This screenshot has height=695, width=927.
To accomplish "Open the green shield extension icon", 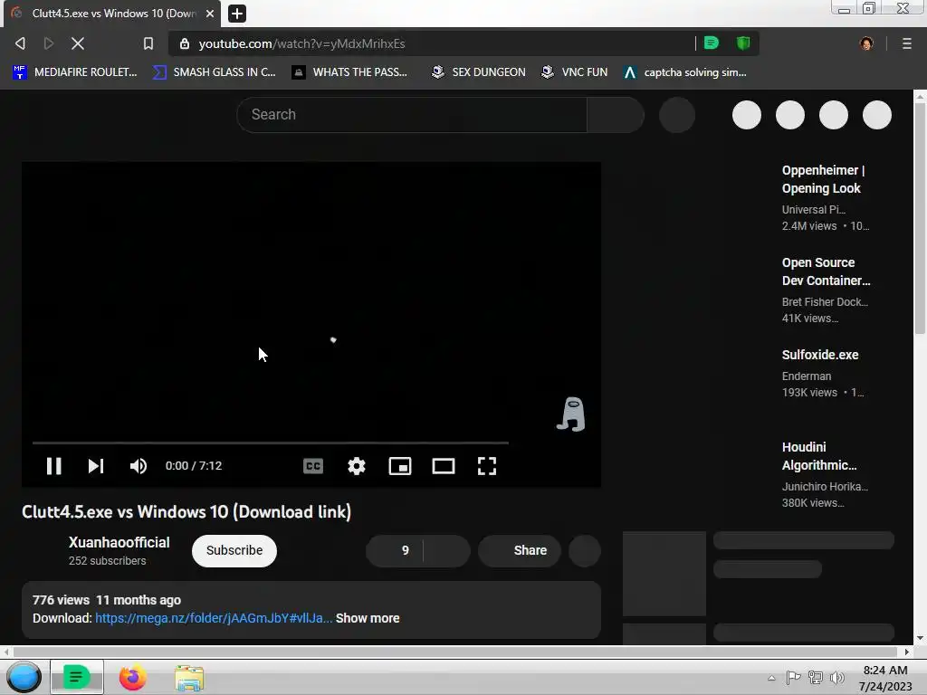I will point(743,43).
